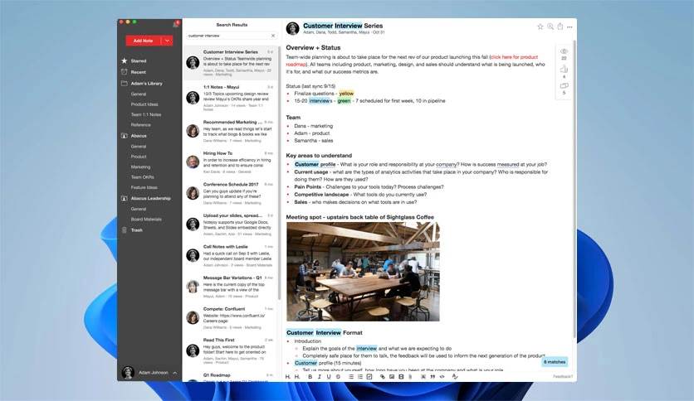This screenshot has height=401, width=694.
Task: Insert a hyperlink from the toolbar
Action: click(x=383, y=377)
